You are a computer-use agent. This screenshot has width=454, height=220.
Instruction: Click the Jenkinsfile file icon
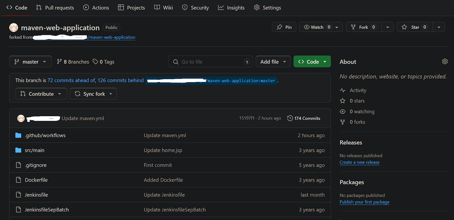(18, 195)
